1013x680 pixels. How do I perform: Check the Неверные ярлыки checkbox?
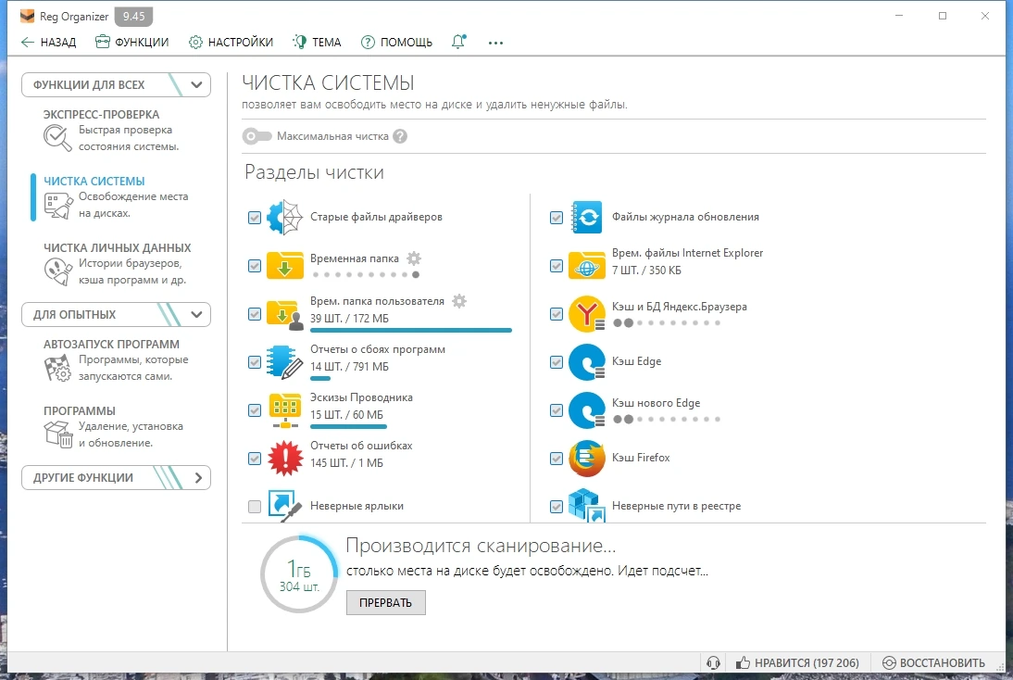coord(255,506)
